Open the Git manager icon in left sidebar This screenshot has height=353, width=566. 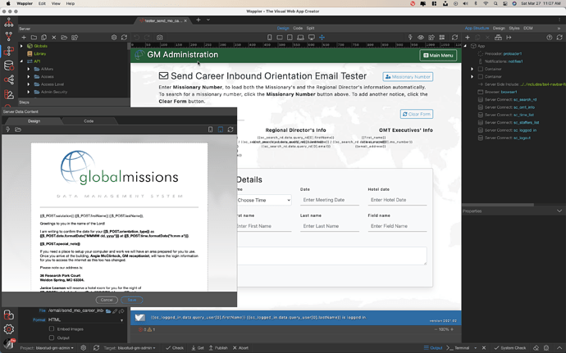point(9,36)
